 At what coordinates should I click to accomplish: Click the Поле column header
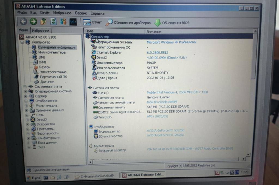point(114,31)
